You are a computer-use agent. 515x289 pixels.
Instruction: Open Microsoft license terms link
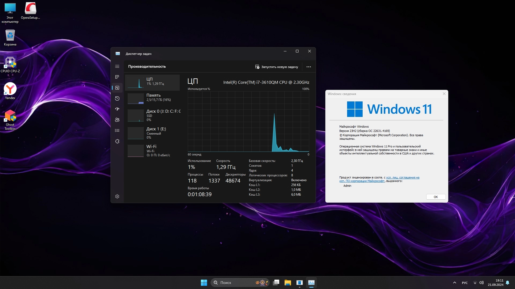click(x=402, y=177)
